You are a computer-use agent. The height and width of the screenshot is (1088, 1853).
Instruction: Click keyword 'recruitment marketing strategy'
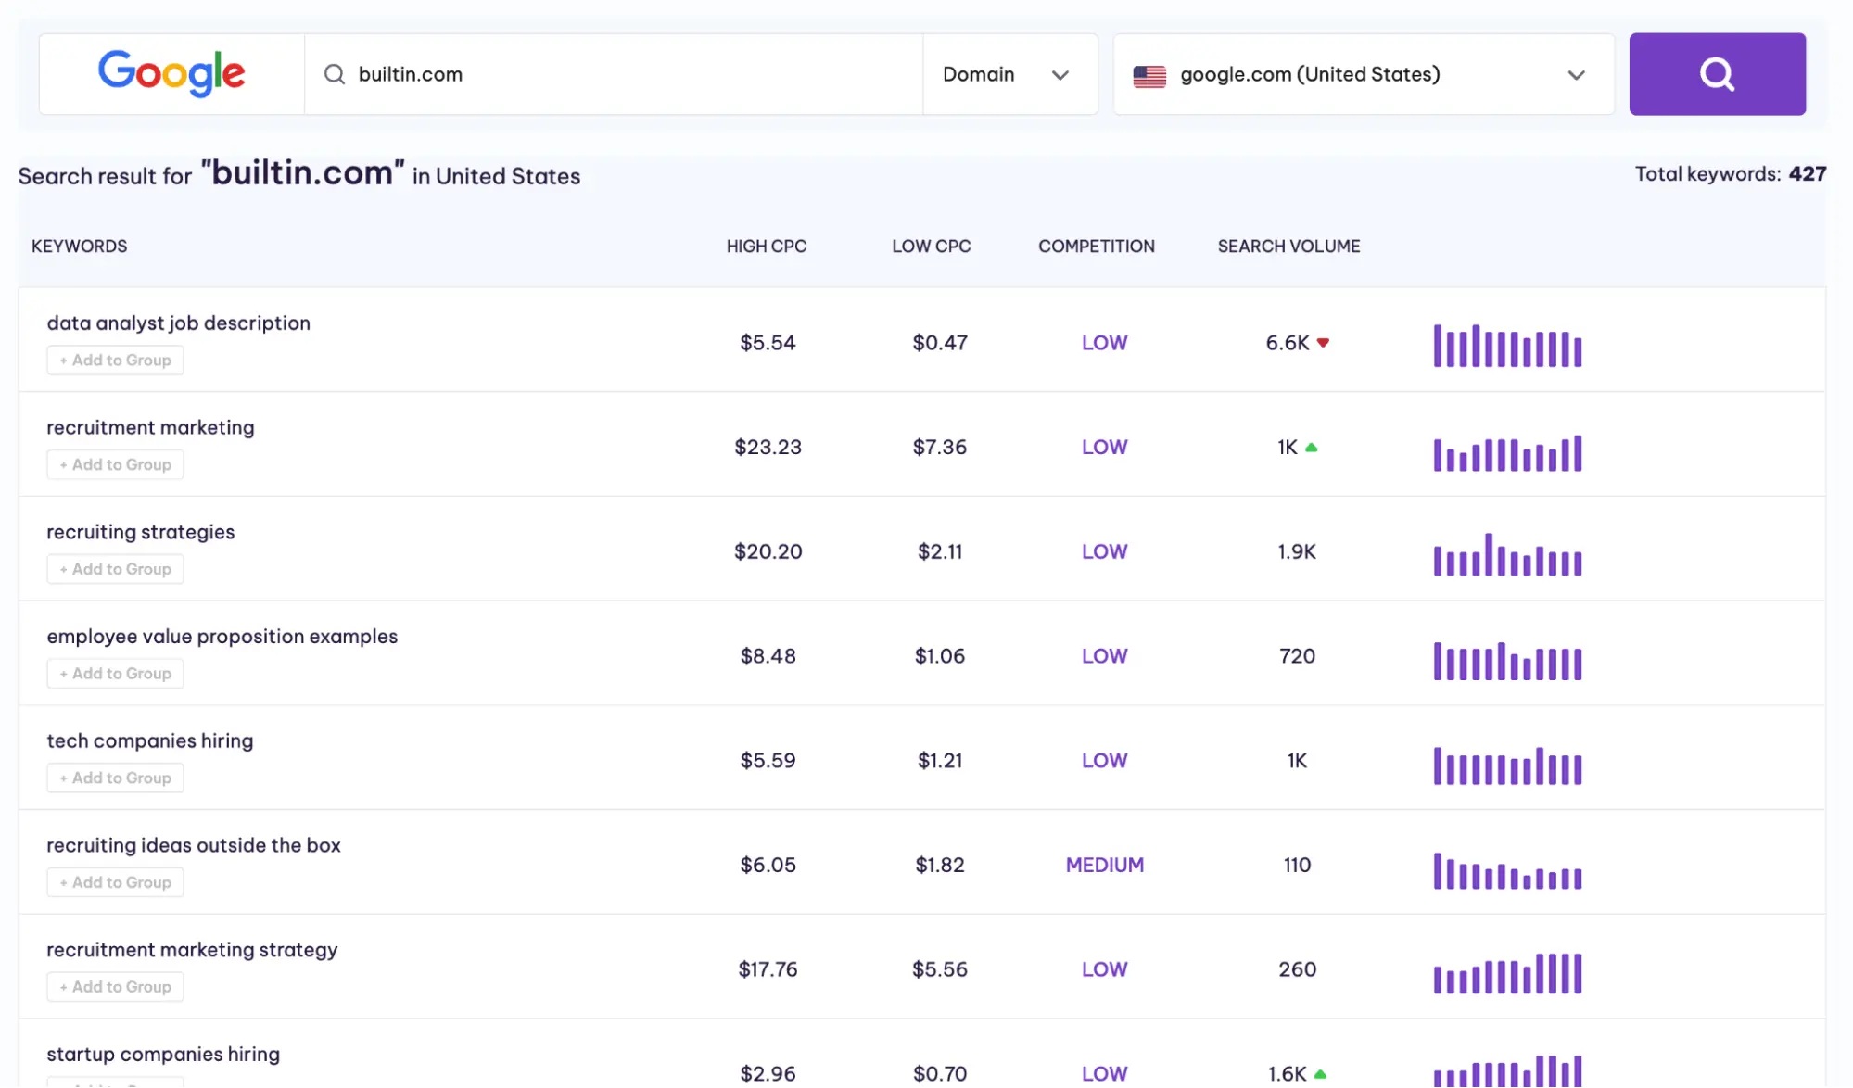[x=192, y=950]
